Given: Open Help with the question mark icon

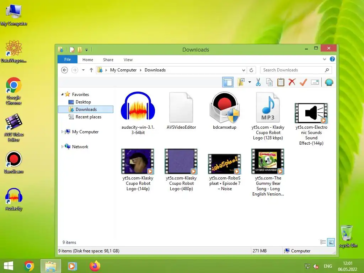Looking at the screenshot, I should [x=332, y=59].
